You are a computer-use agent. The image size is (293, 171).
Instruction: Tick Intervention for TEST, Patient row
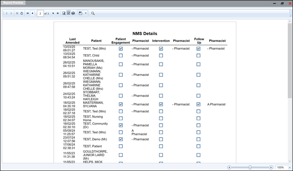pyautogui.click(x=161, y=146)
